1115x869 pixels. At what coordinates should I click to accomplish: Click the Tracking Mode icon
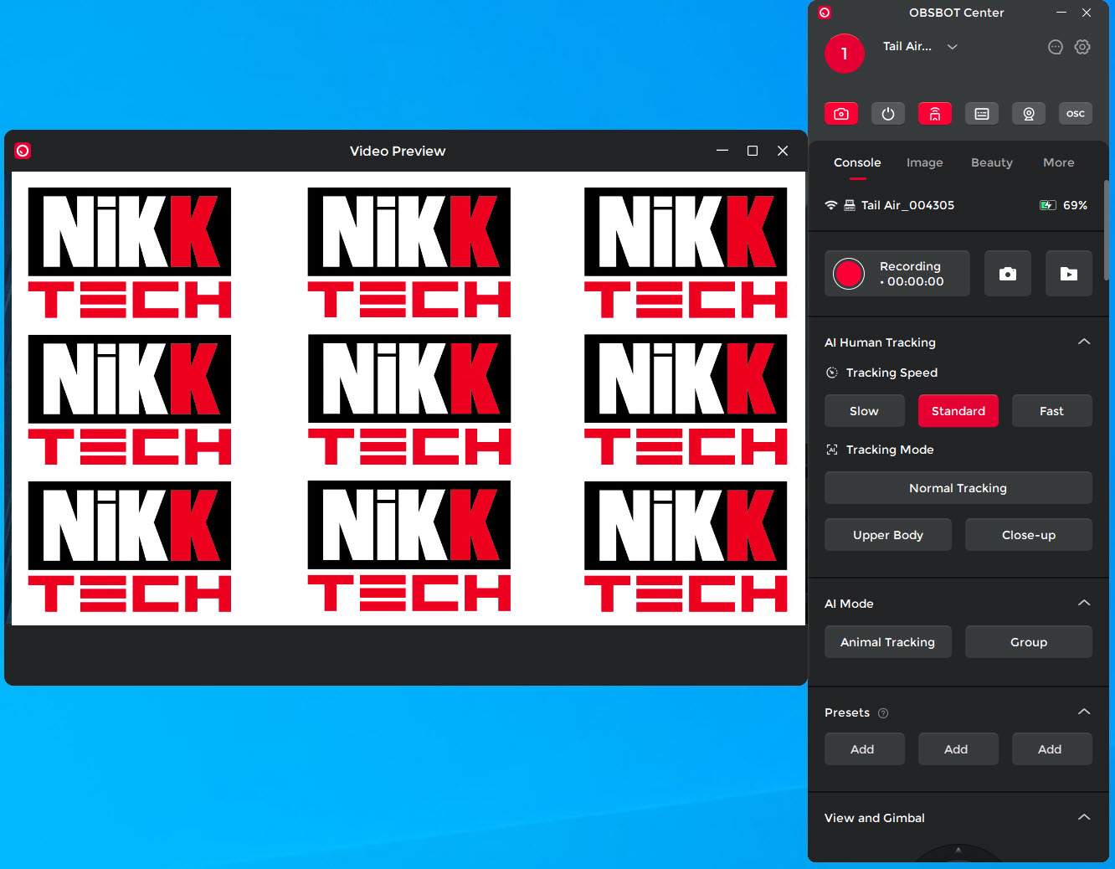[832, 450]
